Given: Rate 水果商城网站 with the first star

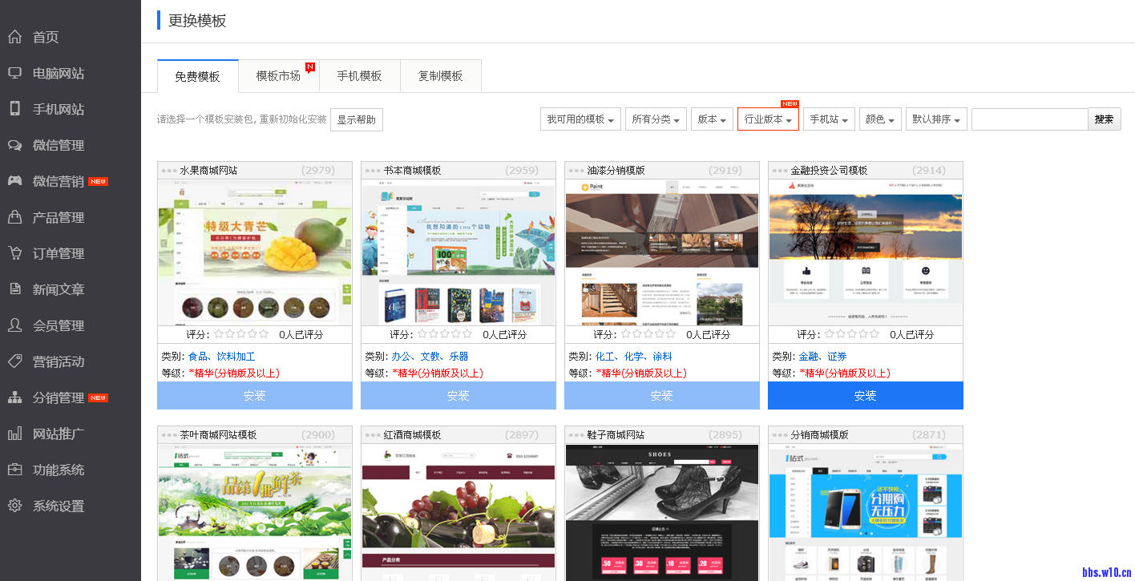Looking at the screenshot, I should (x=220, y=334).
